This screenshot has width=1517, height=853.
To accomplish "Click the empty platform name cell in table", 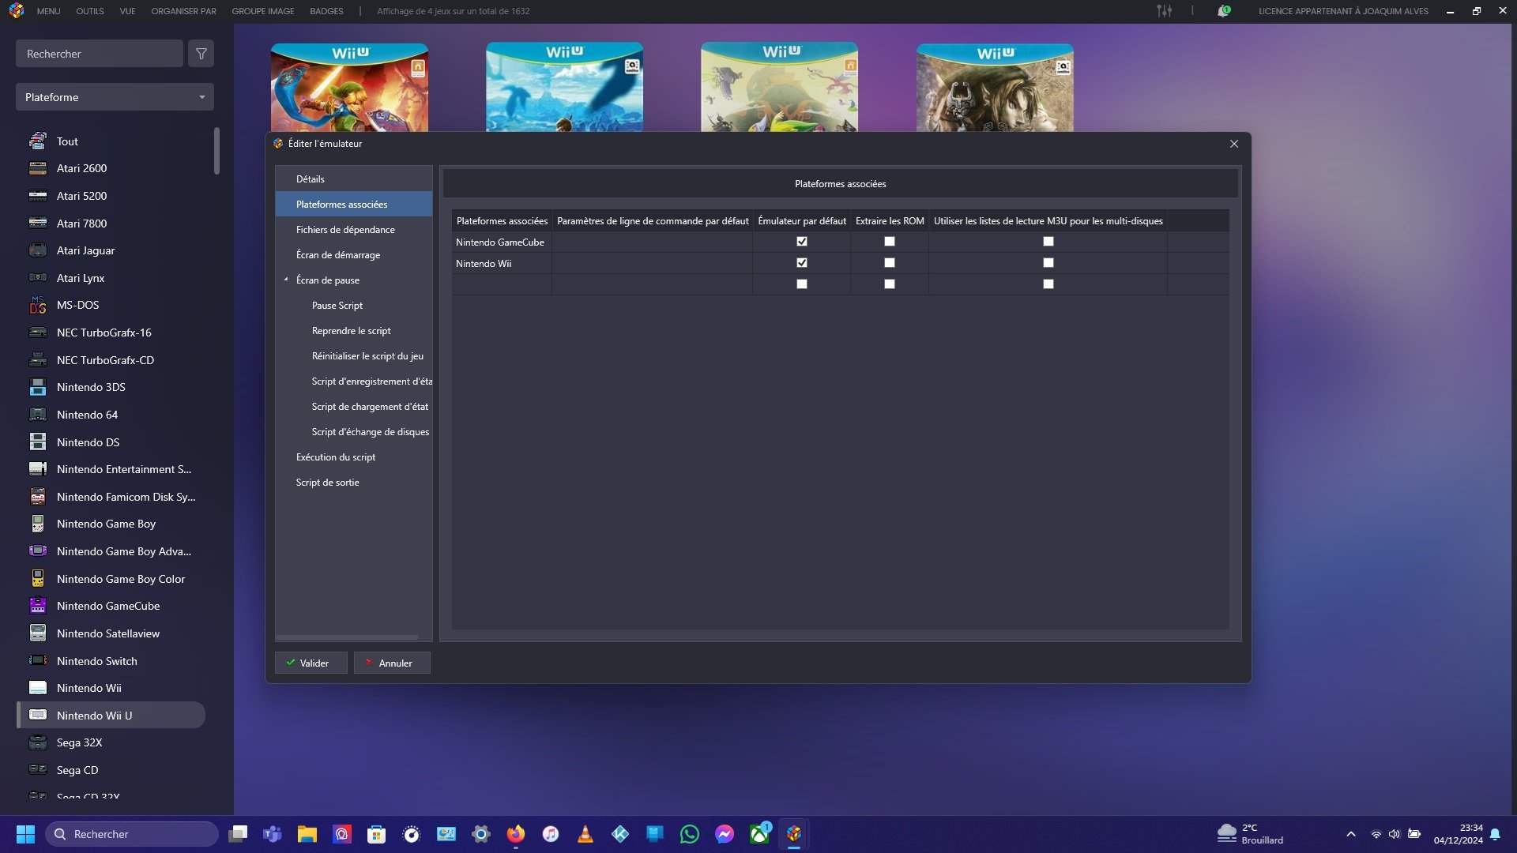I will coord(502,284).
